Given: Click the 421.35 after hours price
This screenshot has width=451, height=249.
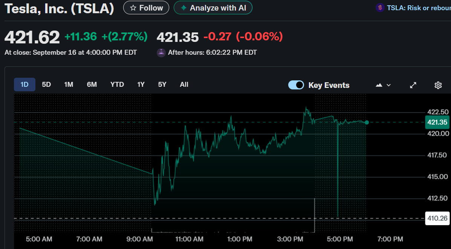Looking at the screenshot, I should 177,37.
